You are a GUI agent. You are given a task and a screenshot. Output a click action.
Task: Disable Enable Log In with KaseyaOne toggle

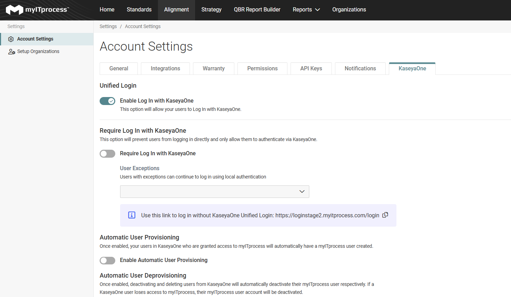click(x=107, y=101)
